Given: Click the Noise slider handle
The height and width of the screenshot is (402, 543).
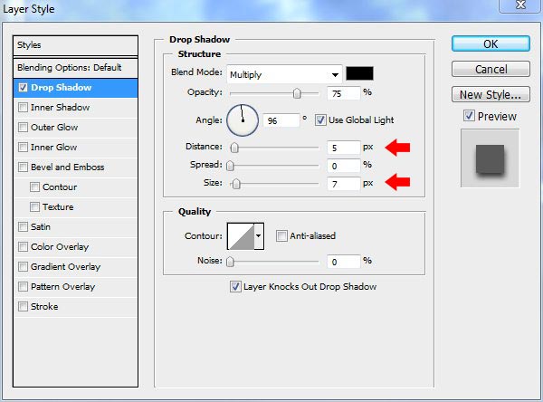Looking at the screenshot, I should (x=230, y=262).
